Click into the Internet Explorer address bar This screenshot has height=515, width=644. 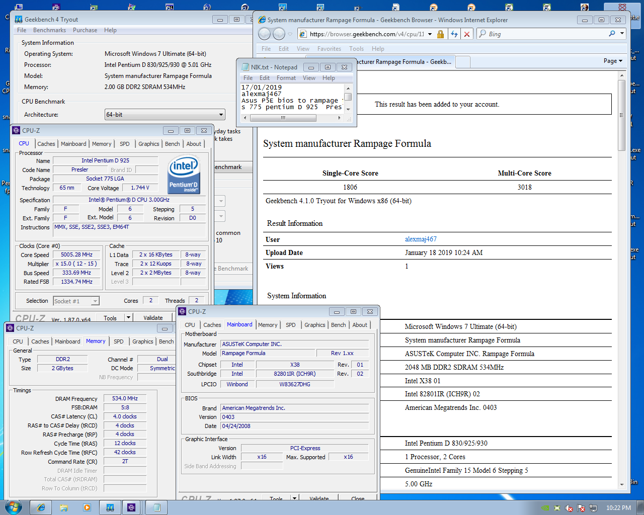click(x=367, y=34)
